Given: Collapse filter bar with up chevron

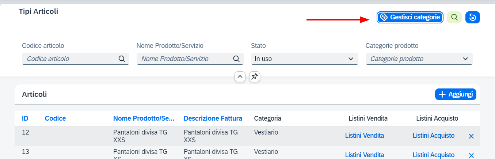Looking at the screenshot, I should tap(240, 77).
